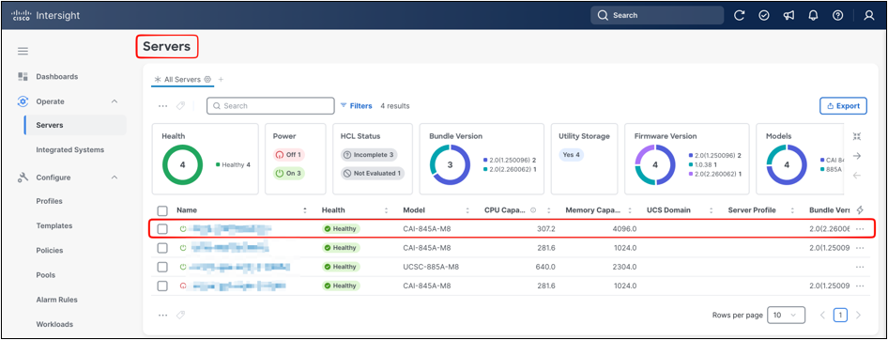The height and width of the screenshot is (340, 888).
Task: Go to Integrated Systems
Action: click(70, 150)
